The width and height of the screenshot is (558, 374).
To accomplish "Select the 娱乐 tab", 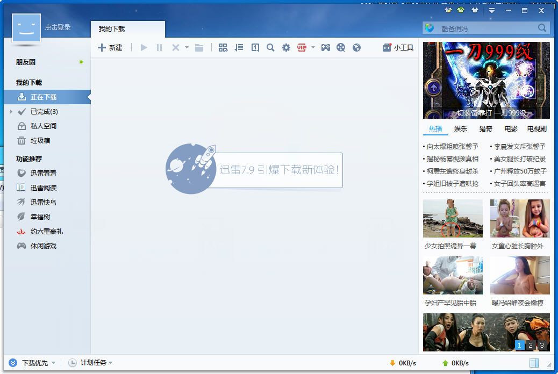I will [x=461, y=129].
